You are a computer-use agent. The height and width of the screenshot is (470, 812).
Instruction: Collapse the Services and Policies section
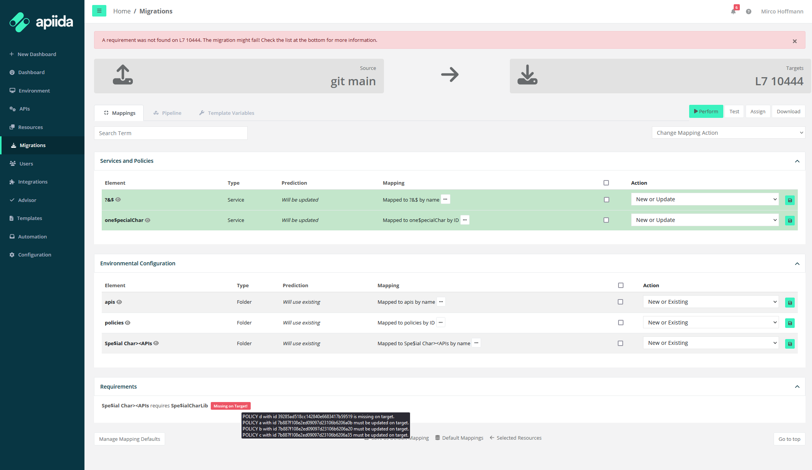click(797, 161)
